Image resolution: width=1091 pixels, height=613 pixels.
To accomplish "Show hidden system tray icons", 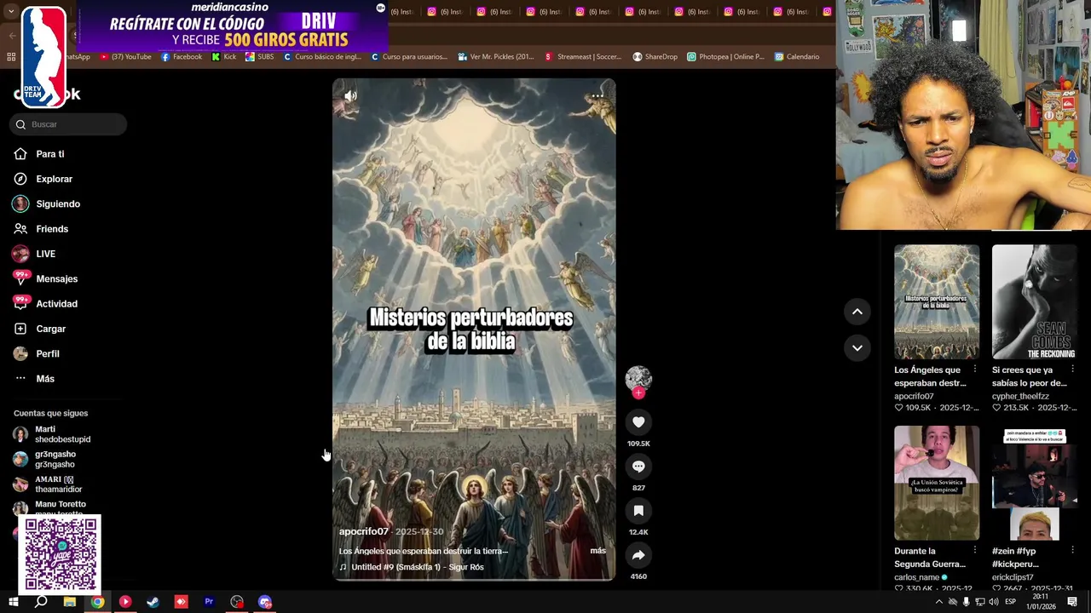I will point(938,602).
